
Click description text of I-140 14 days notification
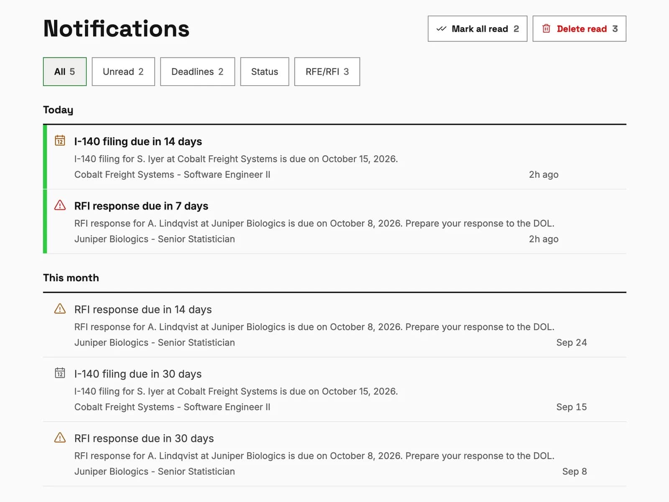[x=236, y=159]
